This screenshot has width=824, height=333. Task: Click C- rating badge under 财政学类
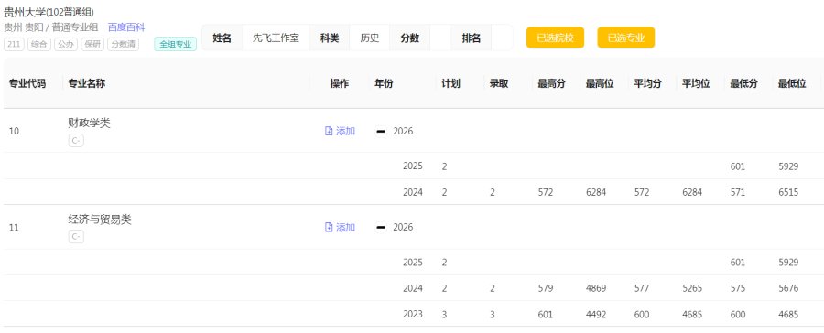point(76,141)
